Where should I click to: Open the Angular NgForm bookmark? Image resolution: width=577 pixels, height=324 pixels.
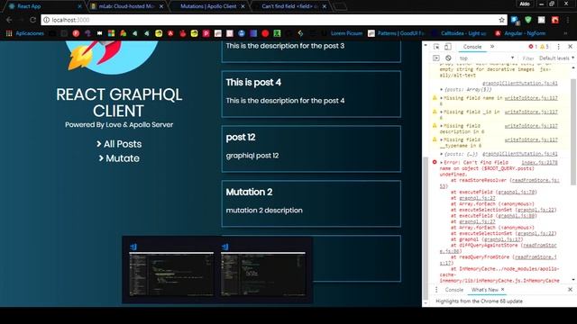(x=520, y=33)
